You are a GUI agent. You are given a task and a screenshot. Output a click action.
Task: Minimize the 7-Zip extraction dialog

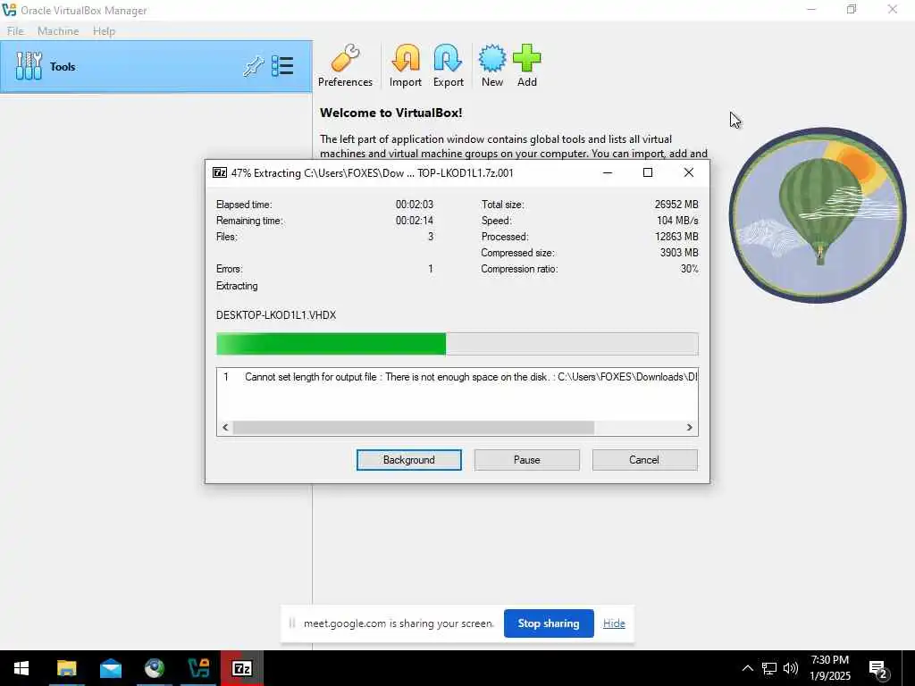pos(608,172)
